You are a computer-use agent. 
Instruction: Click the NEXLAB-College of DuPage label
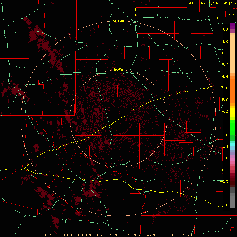[x=211, y=3]
